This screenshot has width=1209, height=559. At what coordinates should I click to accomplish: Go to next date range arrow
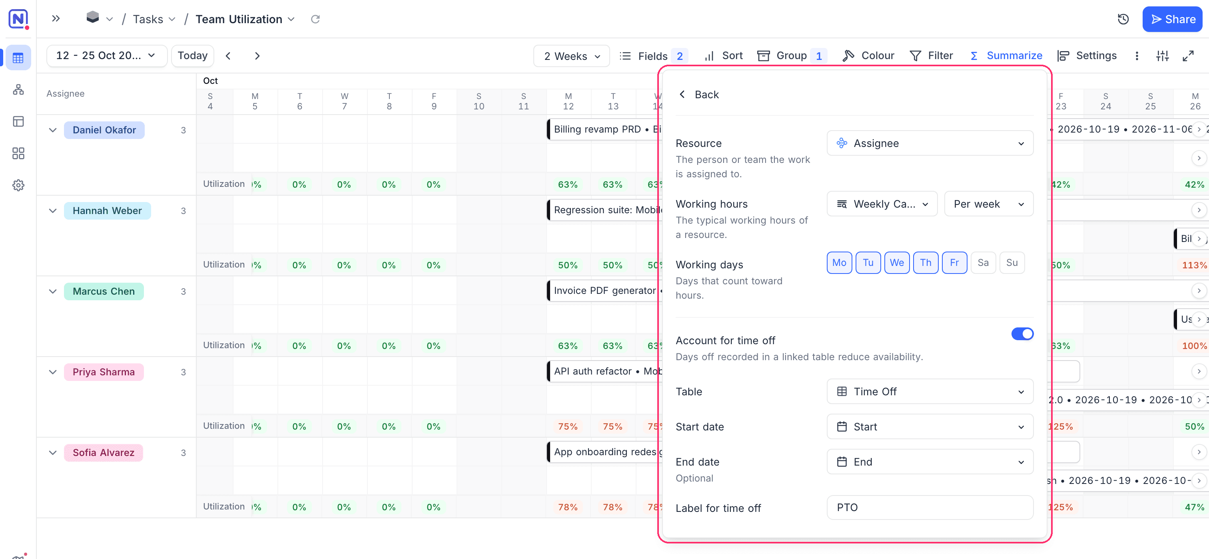coord(257,56)
